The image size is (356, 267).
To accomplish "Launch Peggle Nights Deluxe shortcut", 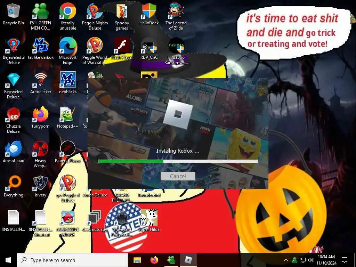I will [x=95, y=16].
